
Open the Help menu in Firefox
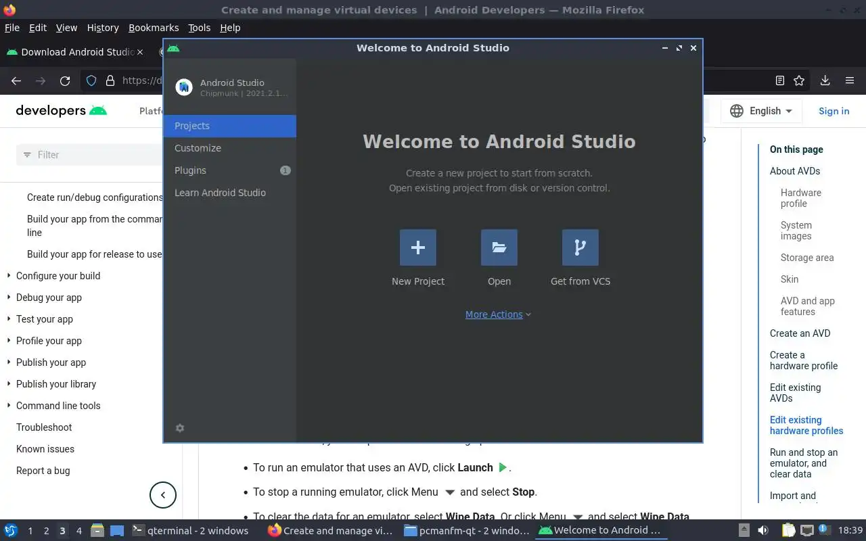230,28
